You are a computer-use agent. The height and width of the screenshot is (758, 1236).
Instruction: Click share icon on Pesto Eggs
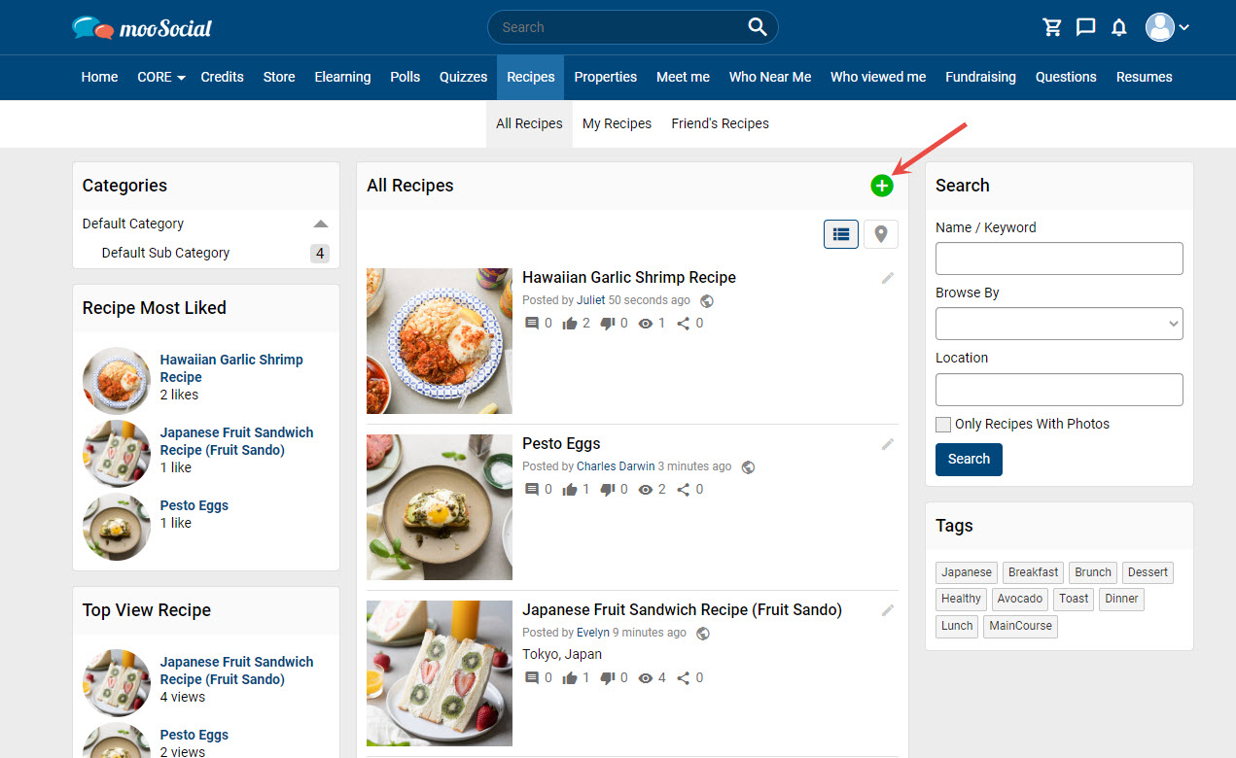click(683, 490)
